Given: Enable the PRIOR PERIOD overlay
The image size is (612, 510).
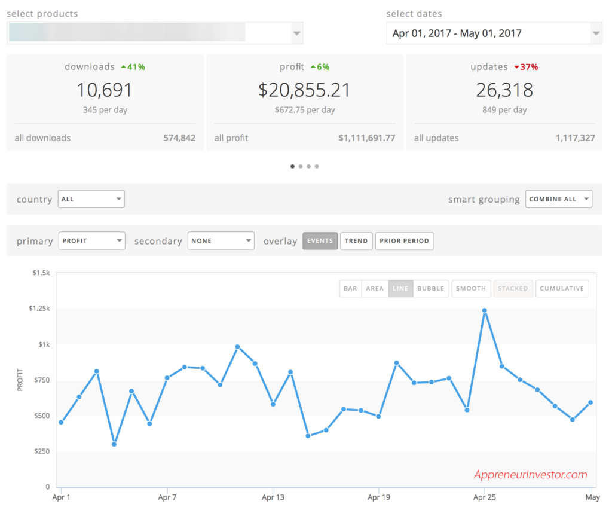Looking at the screenshot, I should [x=405, y=241].
